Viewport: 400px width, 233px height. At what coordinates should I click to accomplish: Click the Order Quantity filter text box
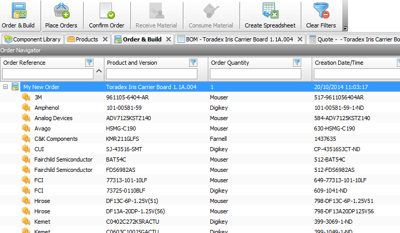(256, 74)
